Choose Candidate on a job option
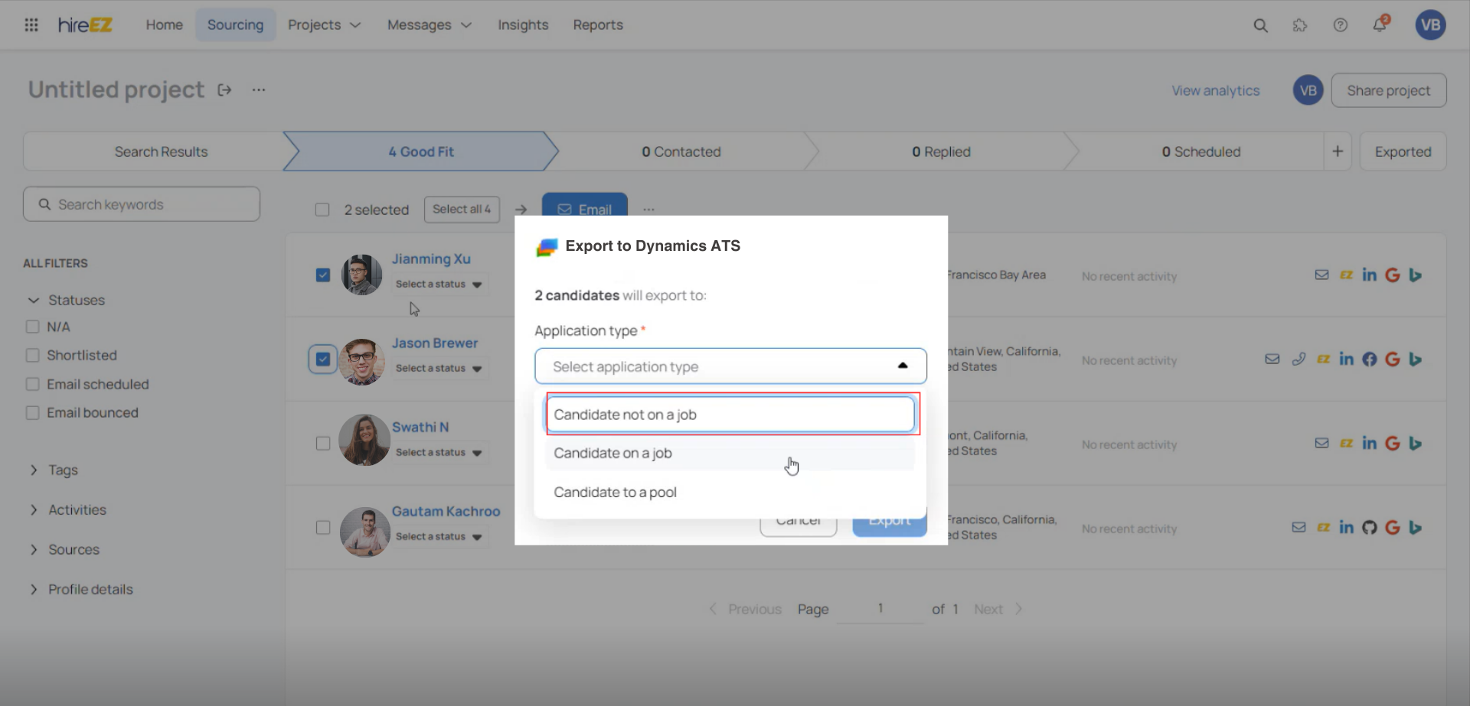This screenshot has height=706, width=1470. click(x=730, y=453)
